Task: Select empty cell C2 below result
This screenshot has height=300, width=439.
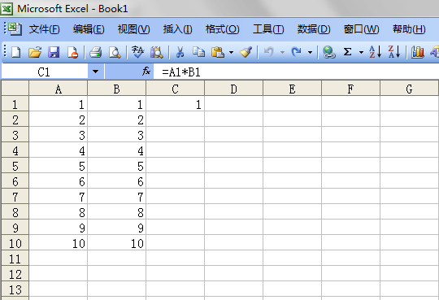Action: (x=176, y=120)
